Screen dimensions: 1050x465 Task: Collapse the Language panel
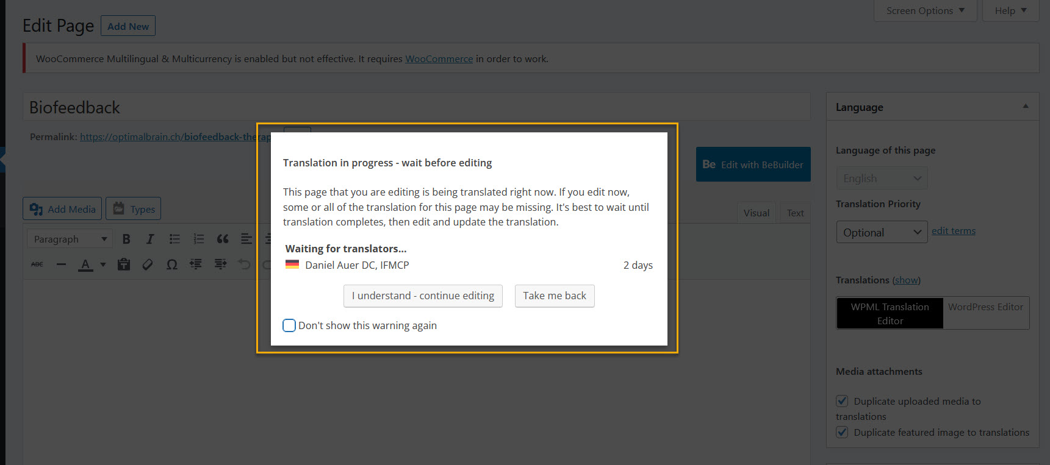point(1026,106)
